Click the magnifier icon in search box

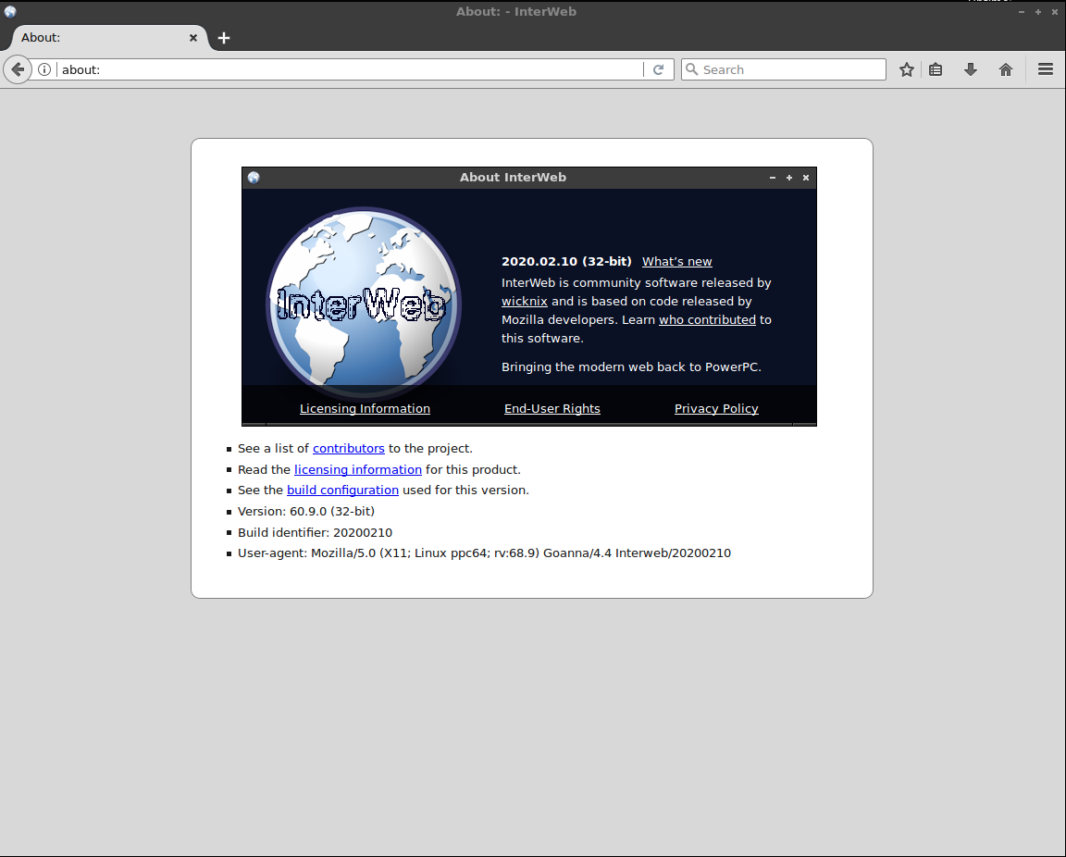(691, 69)
